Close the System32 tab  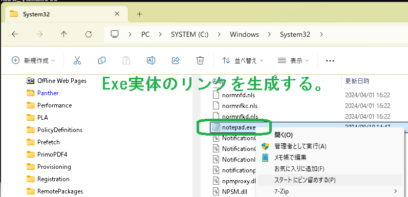click(x=117, y=14)
